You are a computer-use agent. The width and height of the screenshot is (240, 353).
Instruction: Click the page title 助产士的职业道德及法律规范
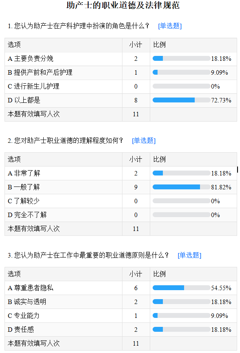point(123,5)
